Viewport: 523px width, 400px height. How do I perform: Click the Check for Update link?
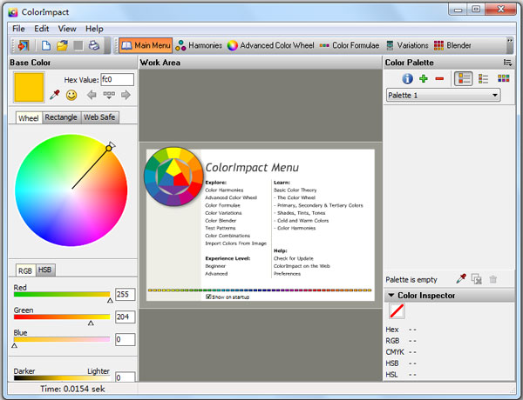(x=293, y=258)
